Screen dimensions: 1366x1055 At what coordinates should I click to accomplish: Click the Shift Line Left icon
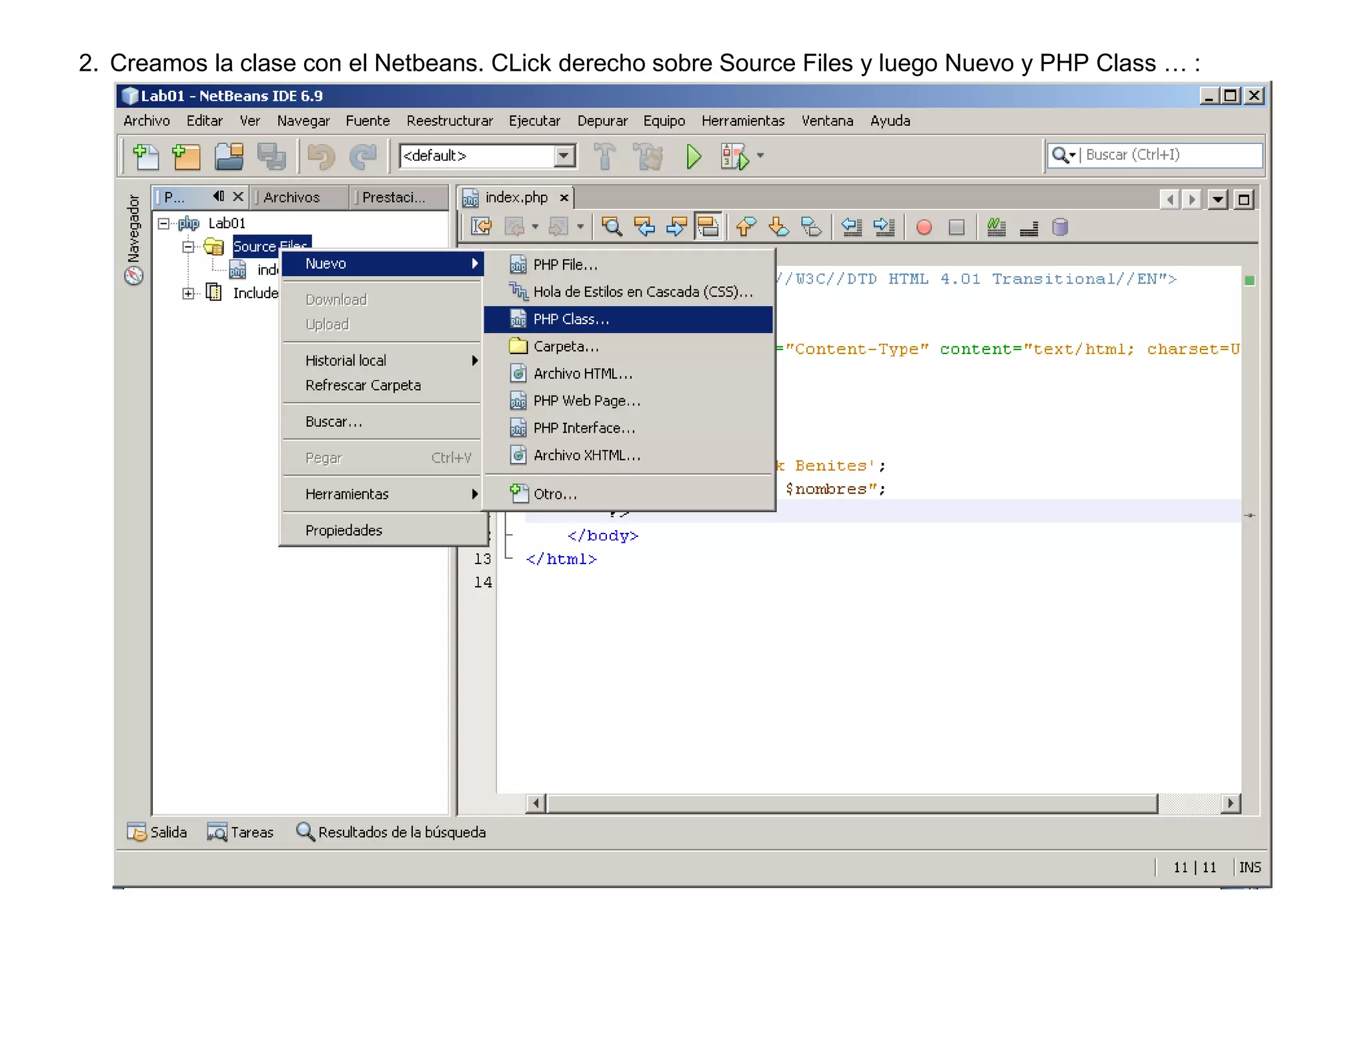(x=852, y=227)
